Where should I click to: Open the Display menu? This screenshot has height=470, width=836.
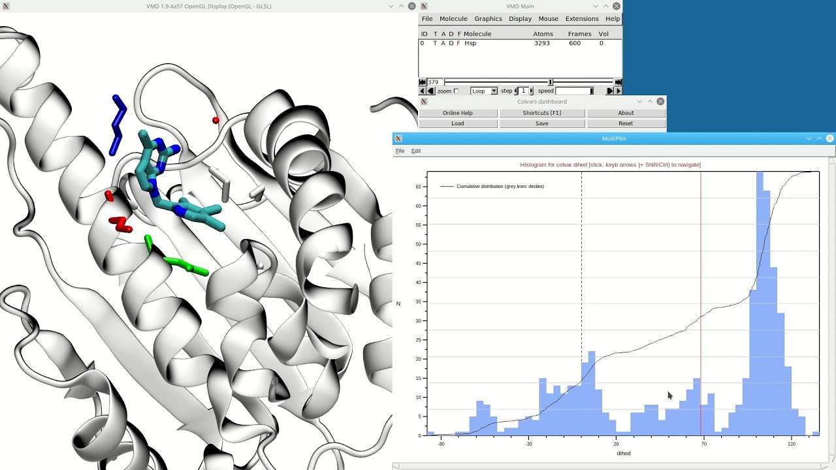520,18
